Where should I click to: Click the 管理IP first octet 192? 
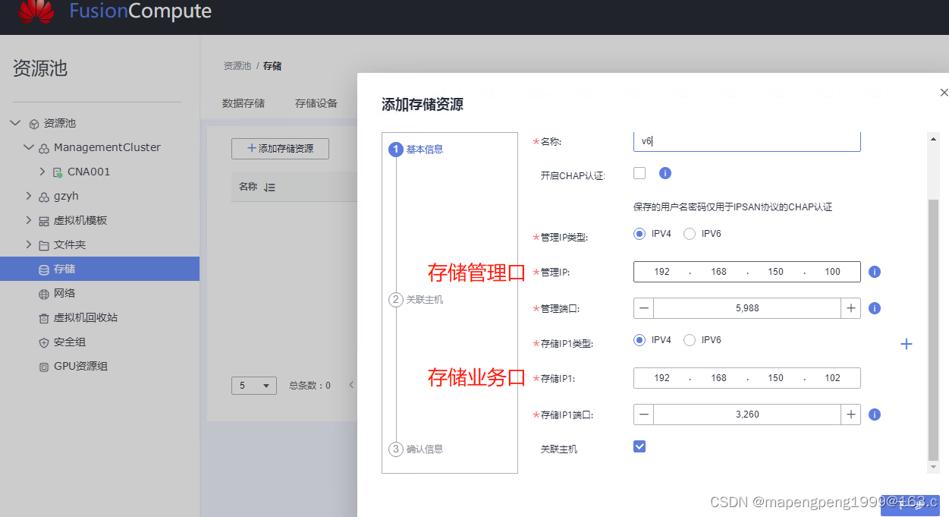[x=661, y=272]
